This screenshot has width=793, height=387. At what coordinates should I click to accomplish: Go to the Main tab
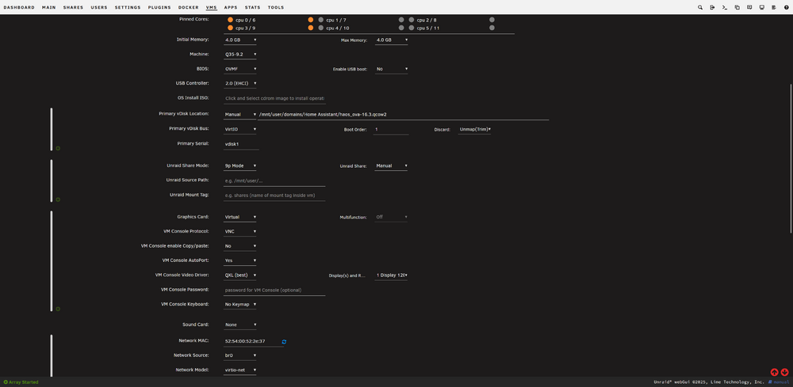pos(49,8)
